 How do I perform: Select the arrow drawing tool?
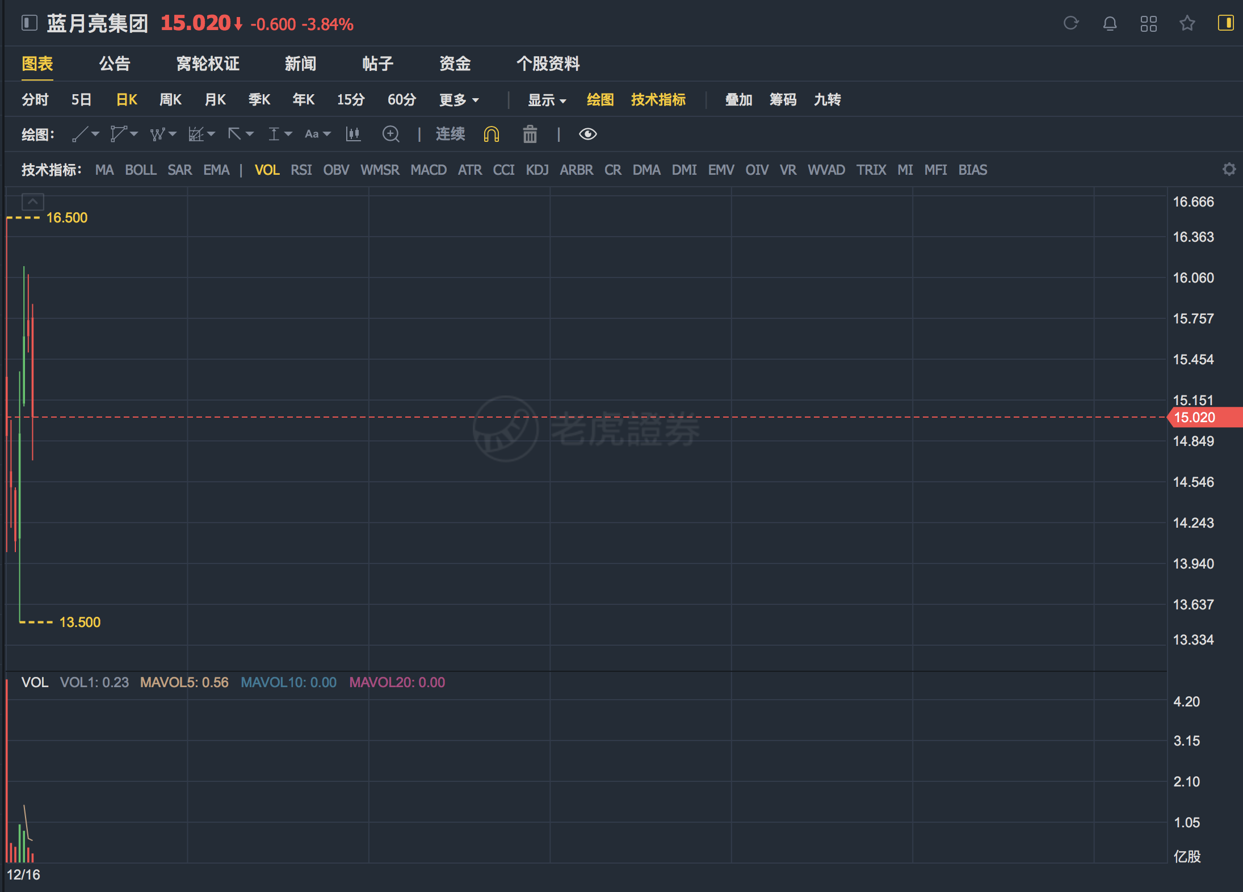[234, 134]
